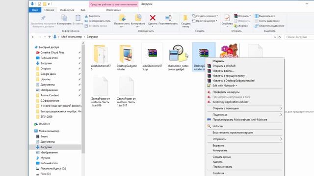Click the Refresh button near address bar
The width and height of the screenshot is (314, 176).
pos(280,37)
